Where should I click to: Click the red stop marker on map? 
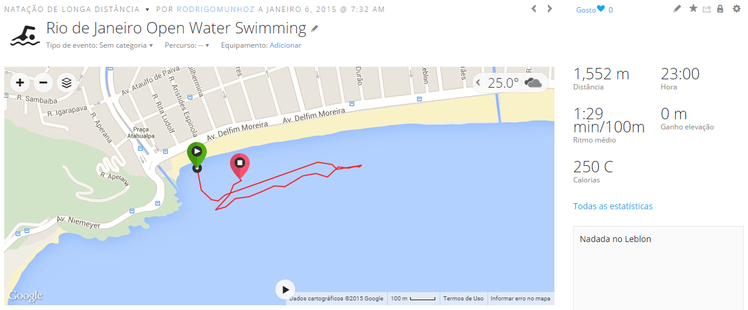pyautogui.click(x=240, y=165)
